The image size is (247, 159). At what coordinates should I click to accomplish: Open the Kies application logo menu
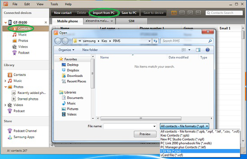tap(6, 4)
